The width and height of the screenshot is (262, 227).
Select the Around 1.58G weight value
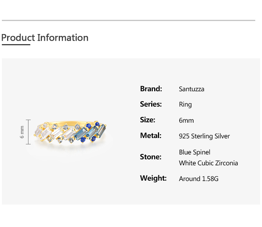click(199, 179)
